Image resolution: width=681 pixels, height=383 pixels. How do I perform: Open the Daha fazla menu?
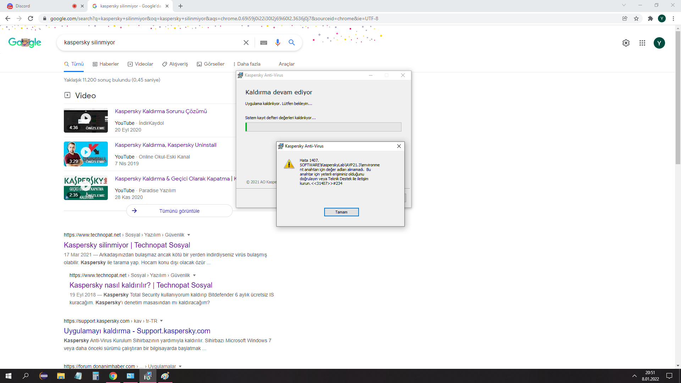click(x=247, y=64)
